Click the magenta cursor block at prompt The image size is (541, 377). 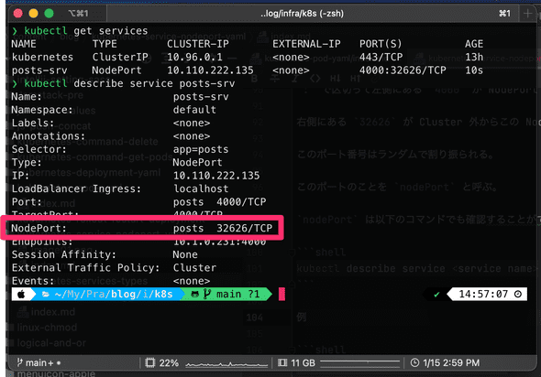coord(282,294)
